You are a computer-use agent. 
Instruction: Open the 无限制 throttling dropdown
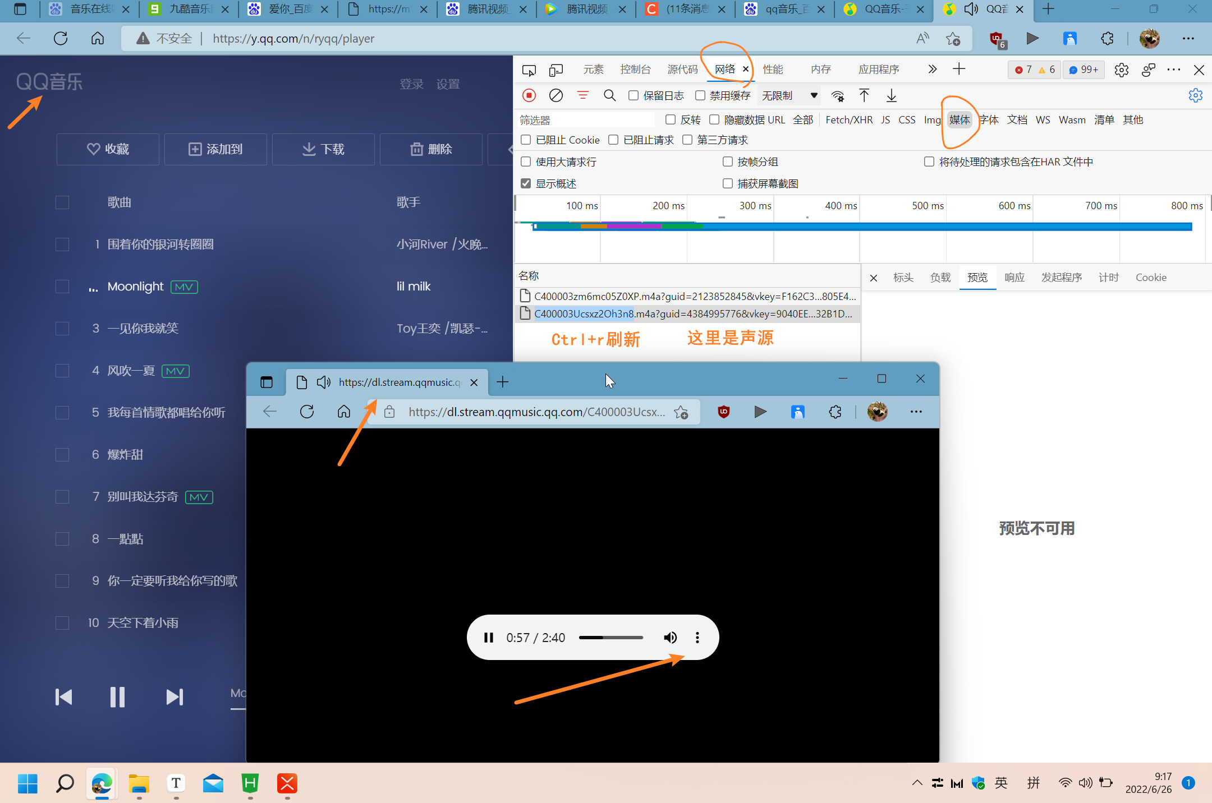[x=789, y=95]
